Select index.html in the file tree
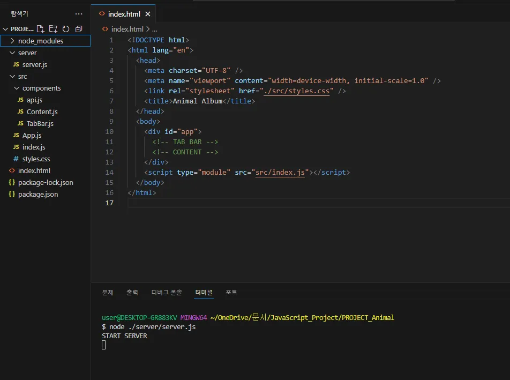 click(x=34, y=170)
